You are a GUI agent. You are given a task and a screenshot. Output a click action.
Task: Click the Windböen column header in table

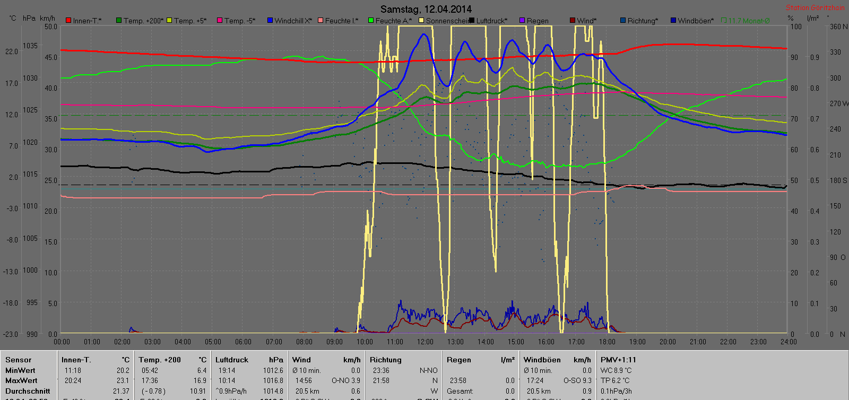542,360
